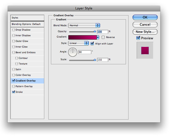
Task: Select the Stroke label
Action: tap(19, 92)
